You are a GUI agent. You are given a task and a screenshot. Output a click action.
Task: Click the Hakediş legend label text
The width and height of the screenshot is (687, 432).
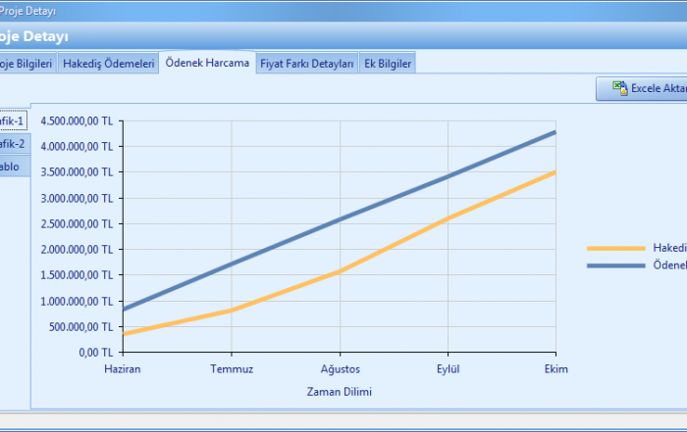tap(669, 248)
